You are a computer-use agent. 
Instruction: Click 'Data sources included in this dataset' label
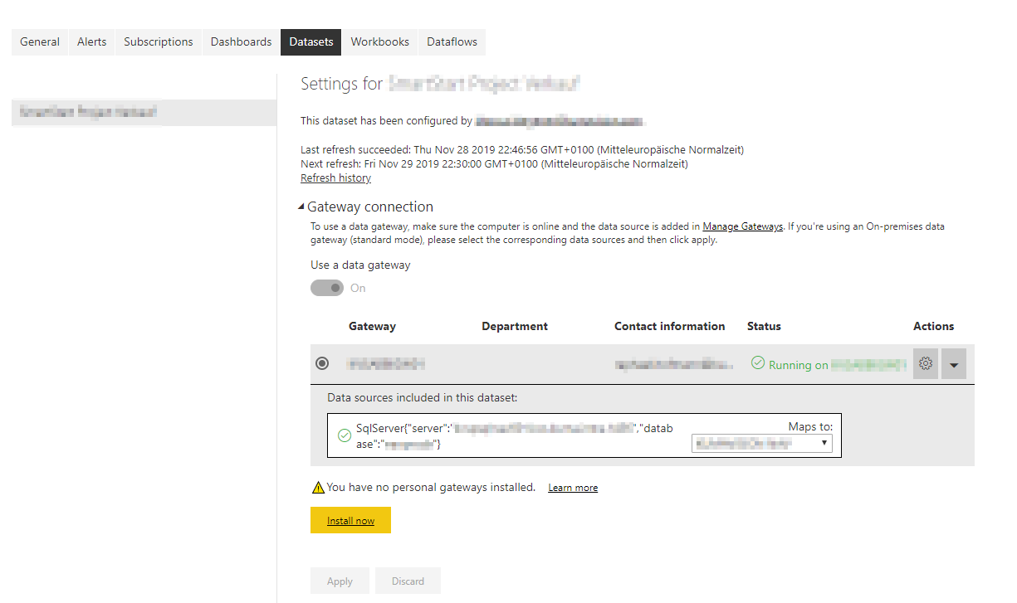(x=423, y=397)
